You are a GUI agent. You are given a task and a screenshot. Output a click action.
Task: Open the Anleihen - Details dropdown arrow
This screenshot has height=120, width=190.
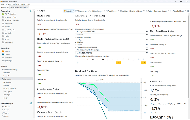pyautogui.click(x=144, y=11)
